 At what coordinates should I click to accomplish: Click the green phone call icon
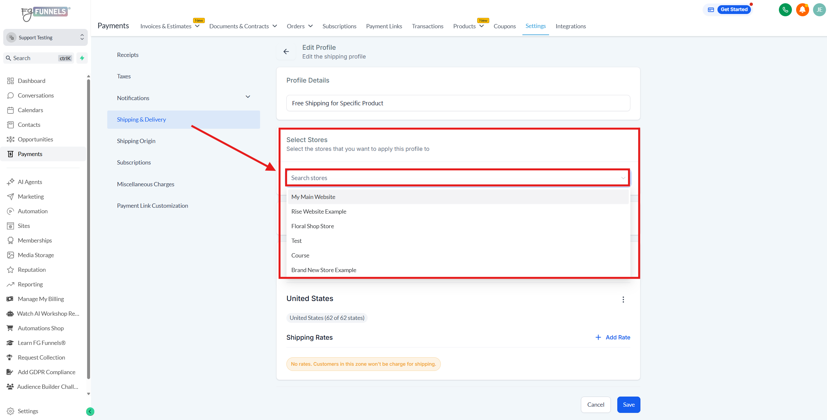(x=785, y=10)
